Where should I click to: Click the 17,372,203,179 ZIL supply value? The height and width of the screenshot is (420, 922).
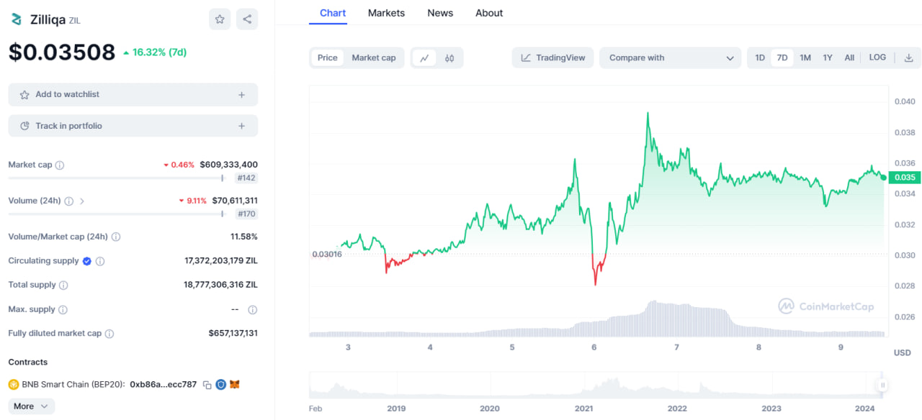pos(221,261)
